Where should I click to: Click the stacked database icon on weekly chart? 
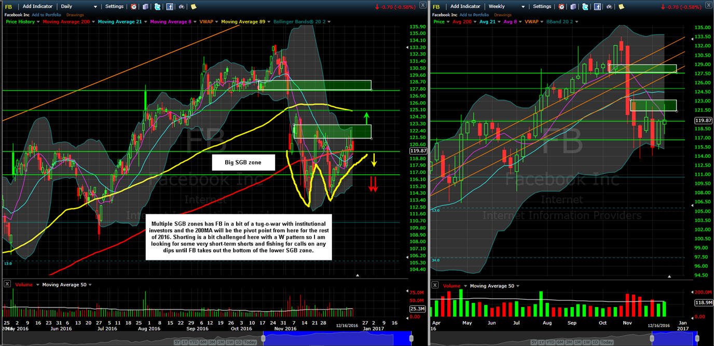click(573, 6)
